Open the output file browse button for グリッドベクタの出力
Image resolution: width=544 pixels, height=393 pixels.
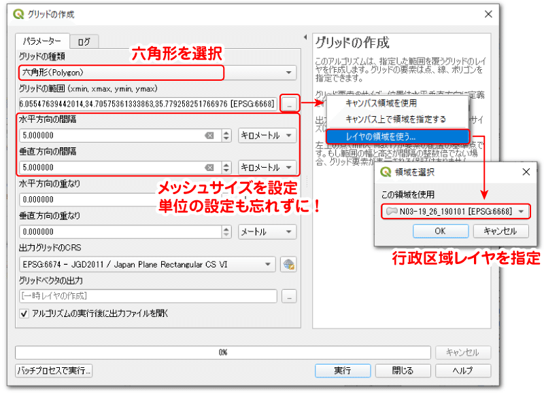[x=289, y=297]
